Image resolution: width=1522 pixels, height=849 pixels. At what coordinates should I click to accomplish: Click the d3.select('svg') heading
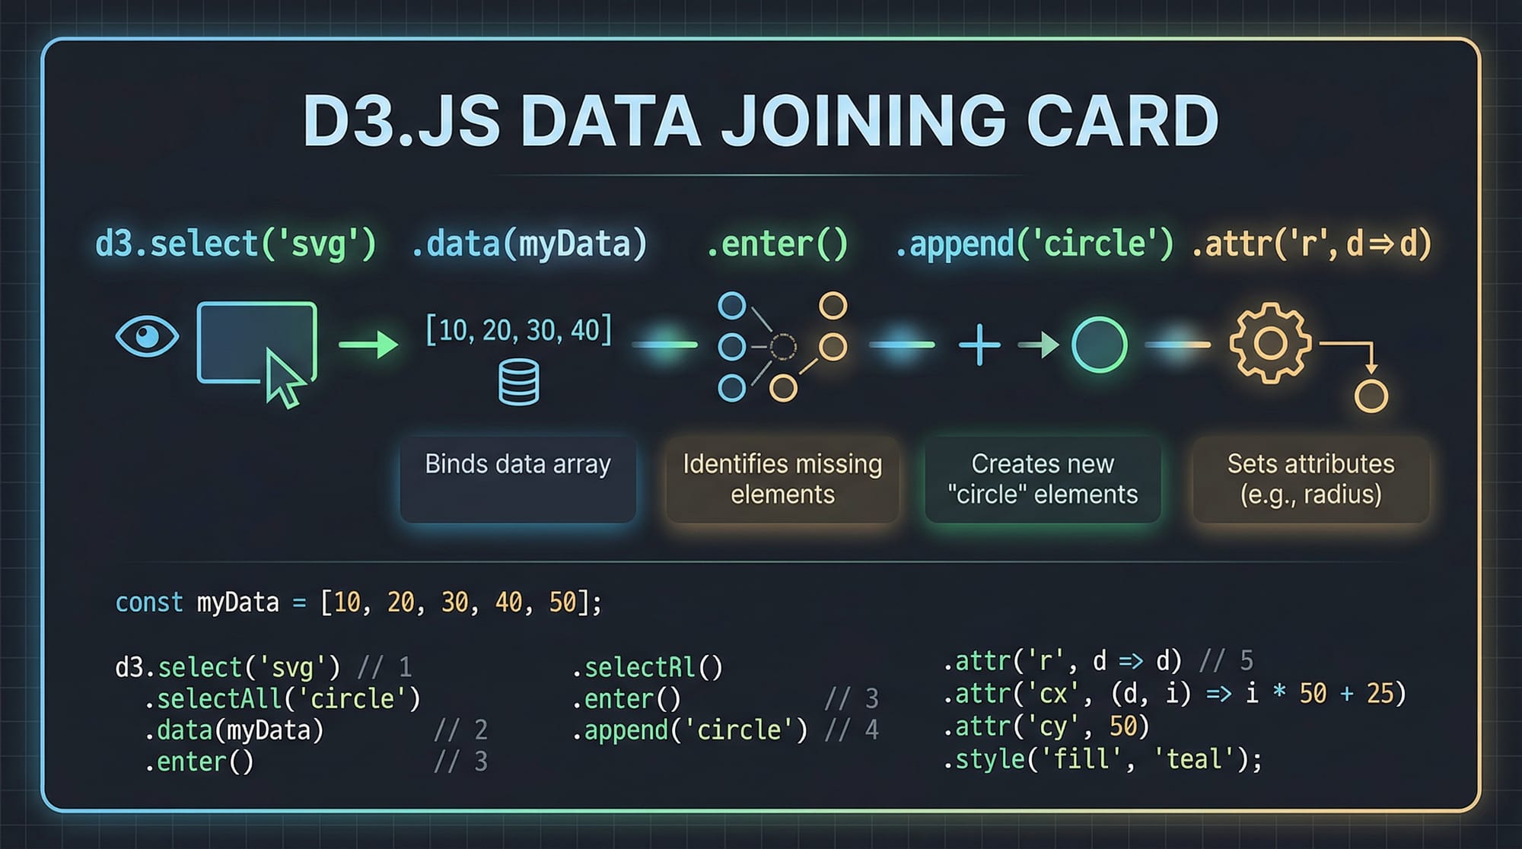pyautogui.click(x=236, y=245)
